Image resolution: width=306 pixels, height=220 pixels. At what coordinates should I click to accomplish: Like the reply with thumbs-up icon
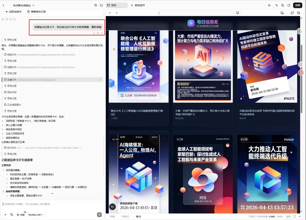pos(3,19)
